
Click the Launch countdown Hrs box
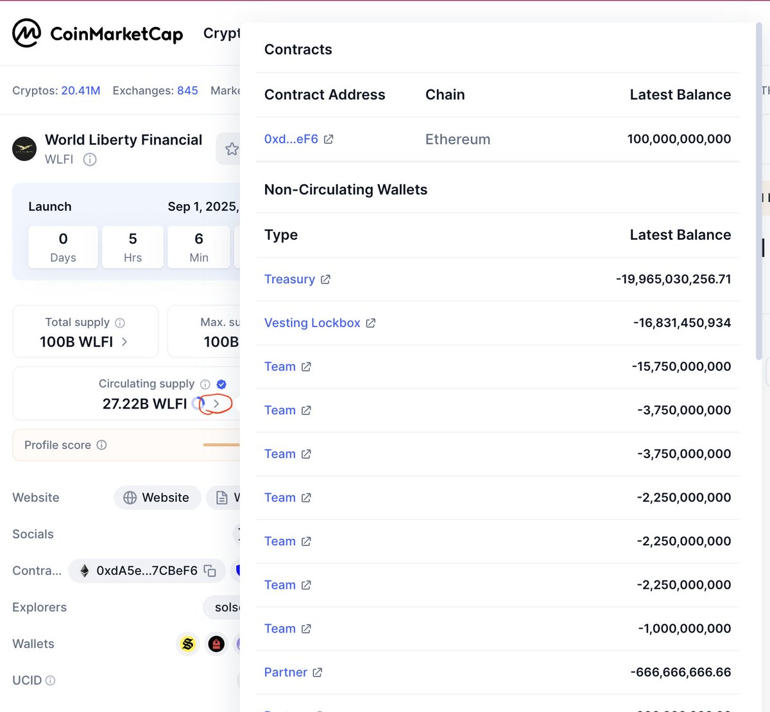click(133, 247)
